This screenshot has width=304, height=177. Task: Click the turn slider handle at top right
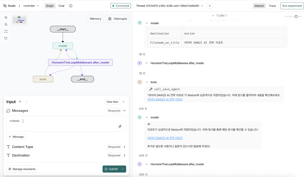(296, 16)
